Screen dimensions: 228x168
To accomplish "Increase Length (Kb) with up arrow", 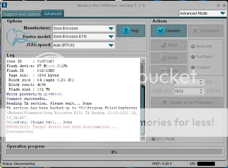I will pyautogui.click(x=201, y=90).
